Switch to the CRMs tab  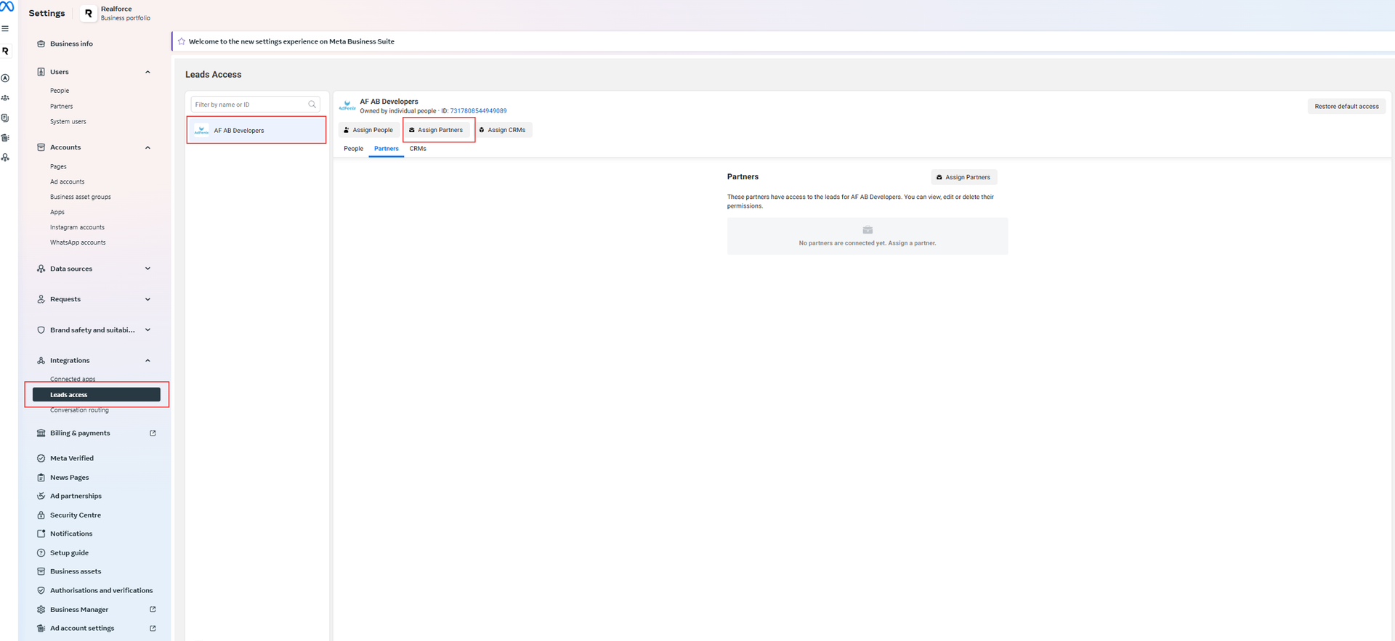(x=418, y=149)
